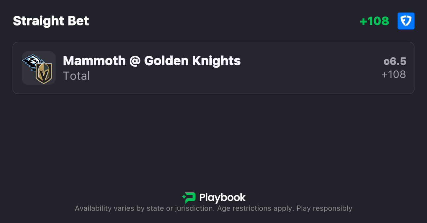This screenshot has height=223, width=427.
Task: Click the Straight Bet heading
Action: 51,21
